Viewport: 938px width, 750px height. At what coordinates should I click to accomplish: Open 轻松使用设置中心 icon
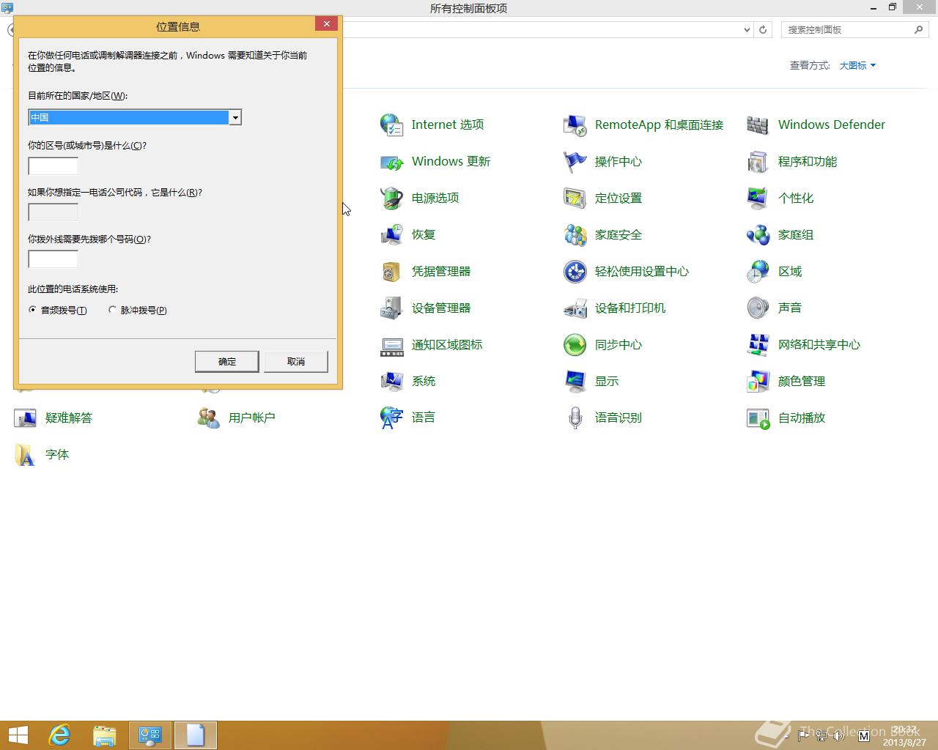tap(575, 271)
